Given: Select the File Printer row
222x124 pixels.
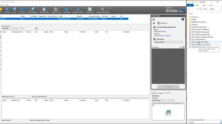Looking at the screenshot, I should point(64,19).
